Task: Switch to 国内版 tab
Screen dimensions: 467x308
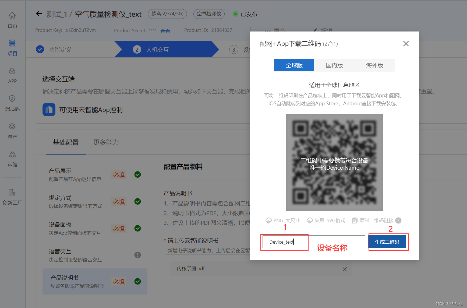Action: (334, 65)
